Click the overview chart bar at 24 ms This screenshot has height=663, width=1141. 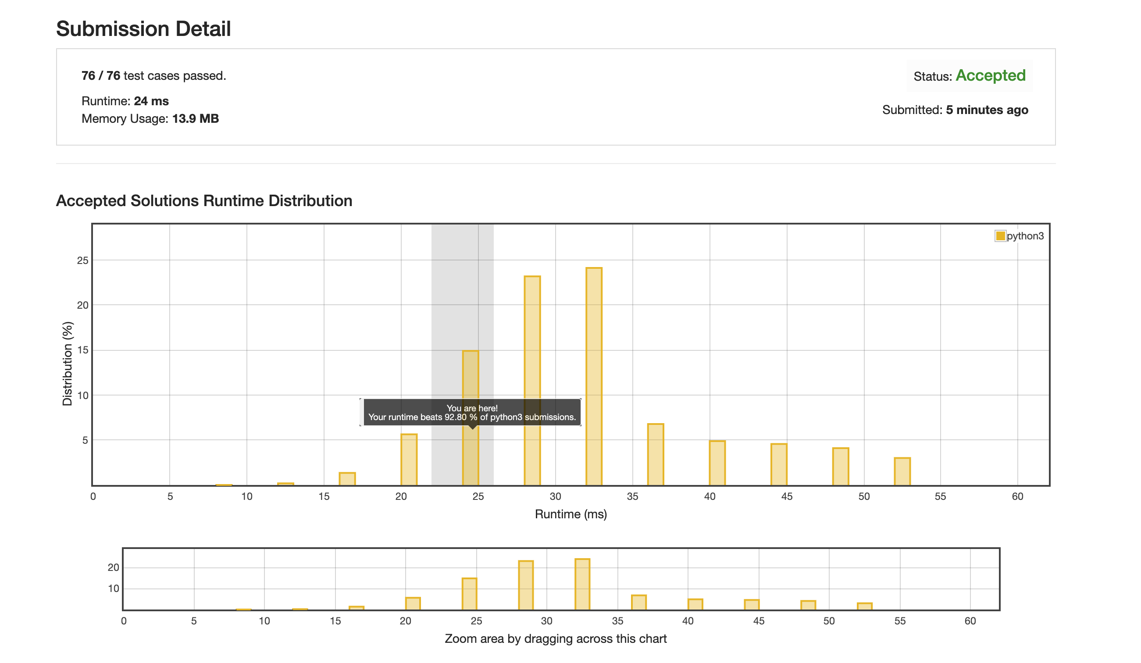(x=469, y=594)
